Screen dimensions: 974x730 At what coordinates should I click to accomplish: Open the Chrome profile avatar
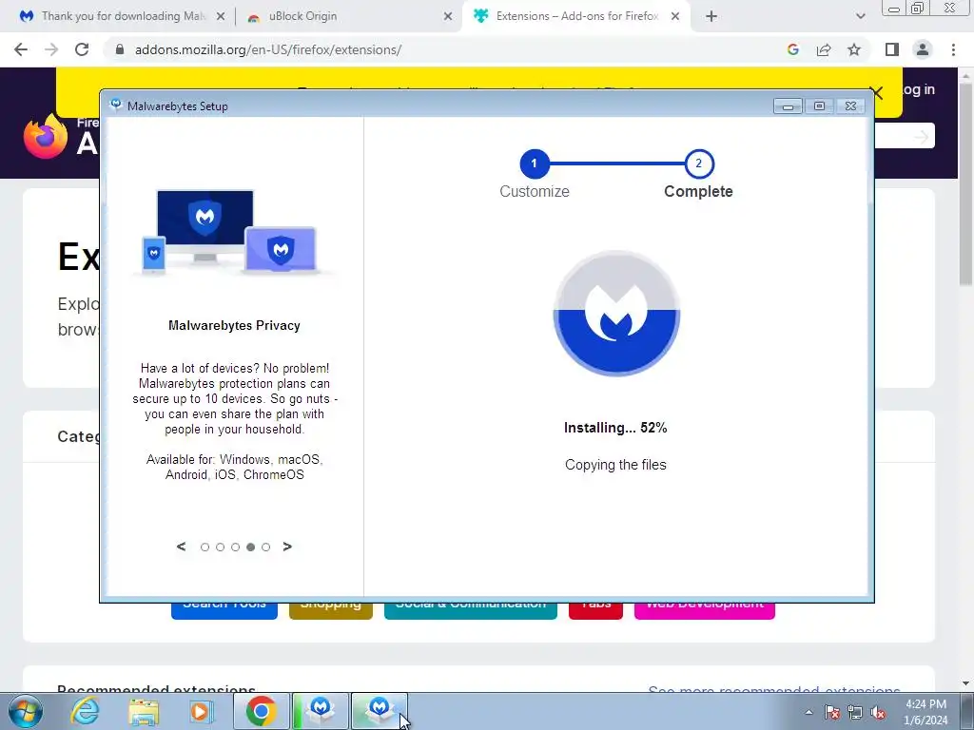[923, 49]
